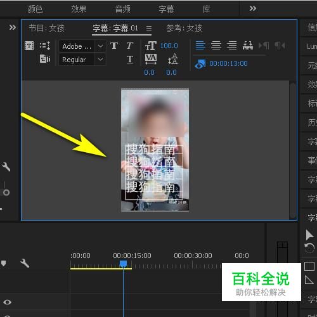Open the Regular font style dropdown
Screen dimensions: 317x317
(x=82, y=60)
